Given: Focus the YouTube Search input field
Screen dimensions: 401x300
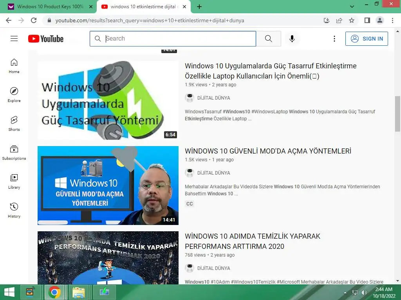Looking at the screenshot, I should tap(173, 39).
